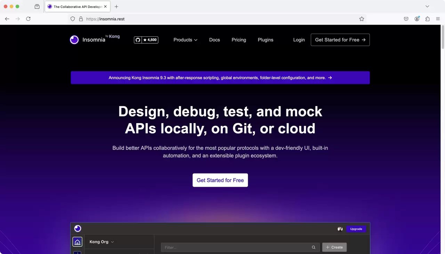Reload the page using the refresh icon
Image resolution: width=445 pixels, height=254 pixels.
click(28, 19)
